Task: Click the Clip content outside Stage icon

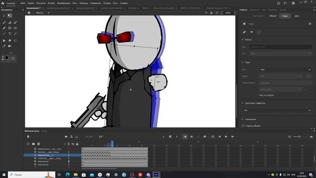Action: point(217,13)
